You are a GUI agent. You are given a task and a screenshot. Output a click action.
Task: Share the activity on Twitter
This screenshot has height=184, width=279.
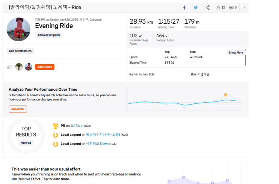pyautogui.click(x=196, y=7)
